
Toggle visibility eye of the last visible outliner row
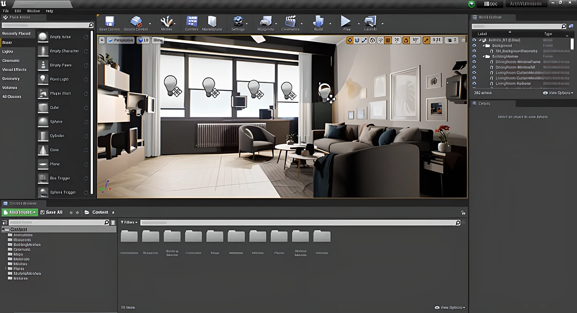(x=474, y=84)
